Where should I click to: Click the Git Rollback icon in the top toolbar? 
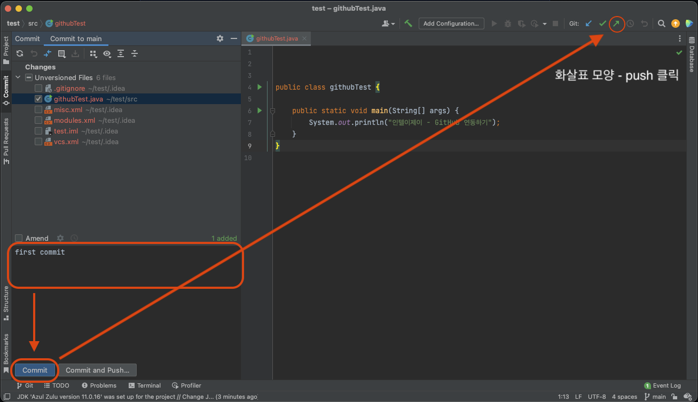coord(645,23)
